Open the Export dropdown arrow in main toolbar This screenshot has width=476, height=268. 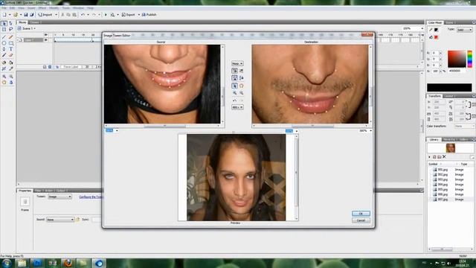[139, 15]
